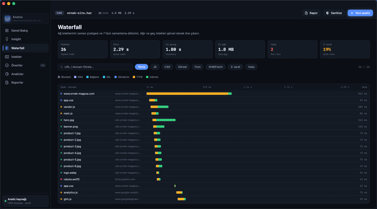
Task: Select the İstekler list icon
Action: (x=7, y=57)
